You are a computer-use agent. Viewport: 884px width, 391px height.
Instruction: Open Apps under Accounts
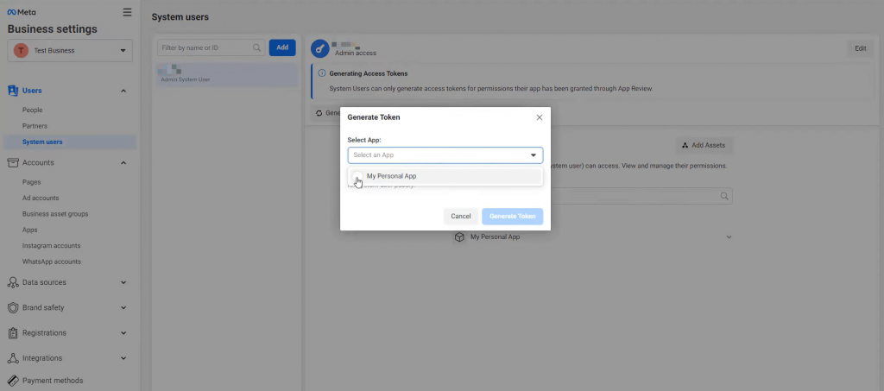pyautogui.click(x=30, y=230)
